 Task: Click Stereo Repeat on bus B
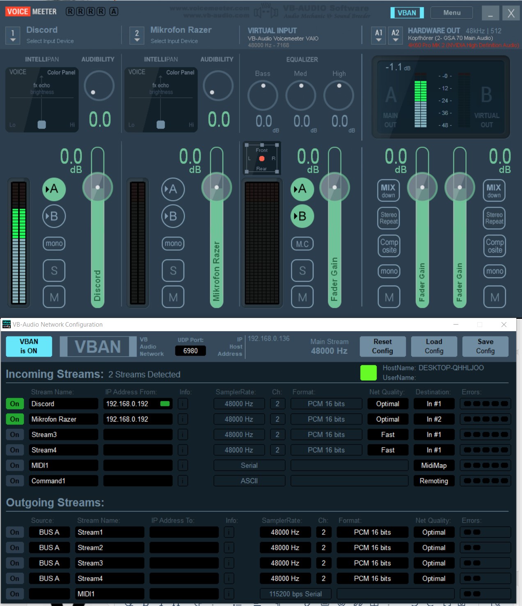coord(495,218)
